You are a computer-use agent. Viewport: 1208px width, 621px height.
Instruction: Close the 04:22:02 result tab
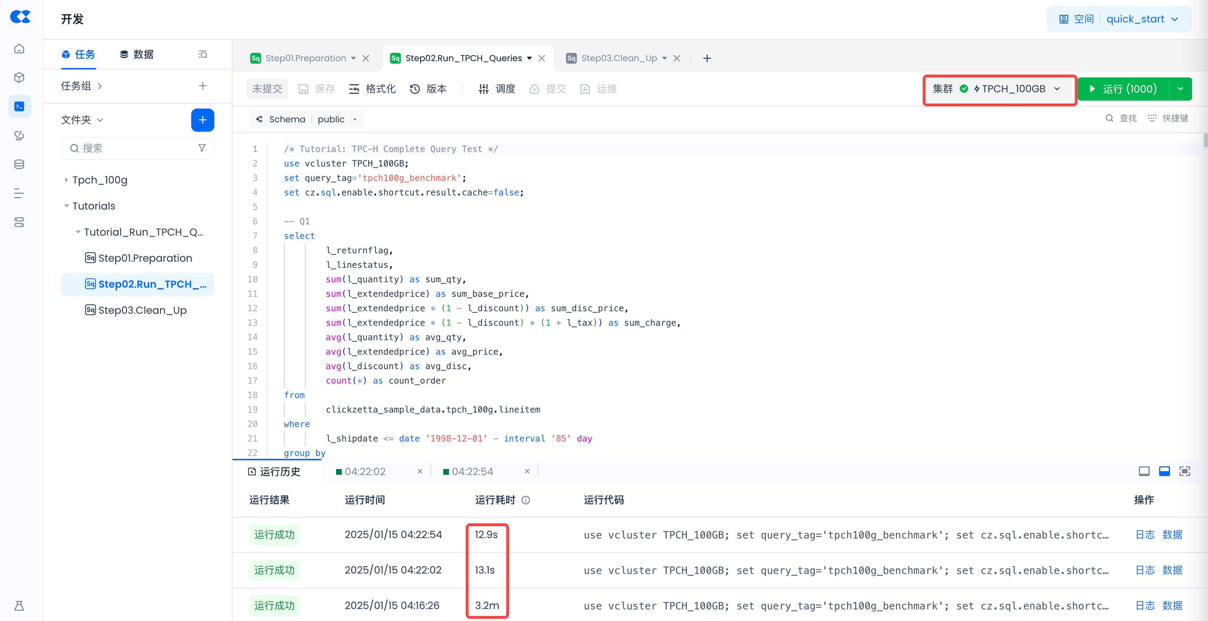tap(420, 471)
